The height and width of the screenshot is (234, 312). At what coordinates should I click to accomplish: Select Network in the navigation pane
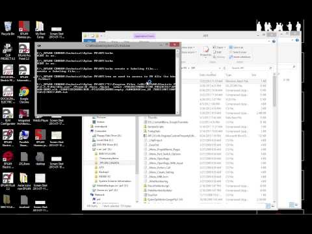point(97,195)
